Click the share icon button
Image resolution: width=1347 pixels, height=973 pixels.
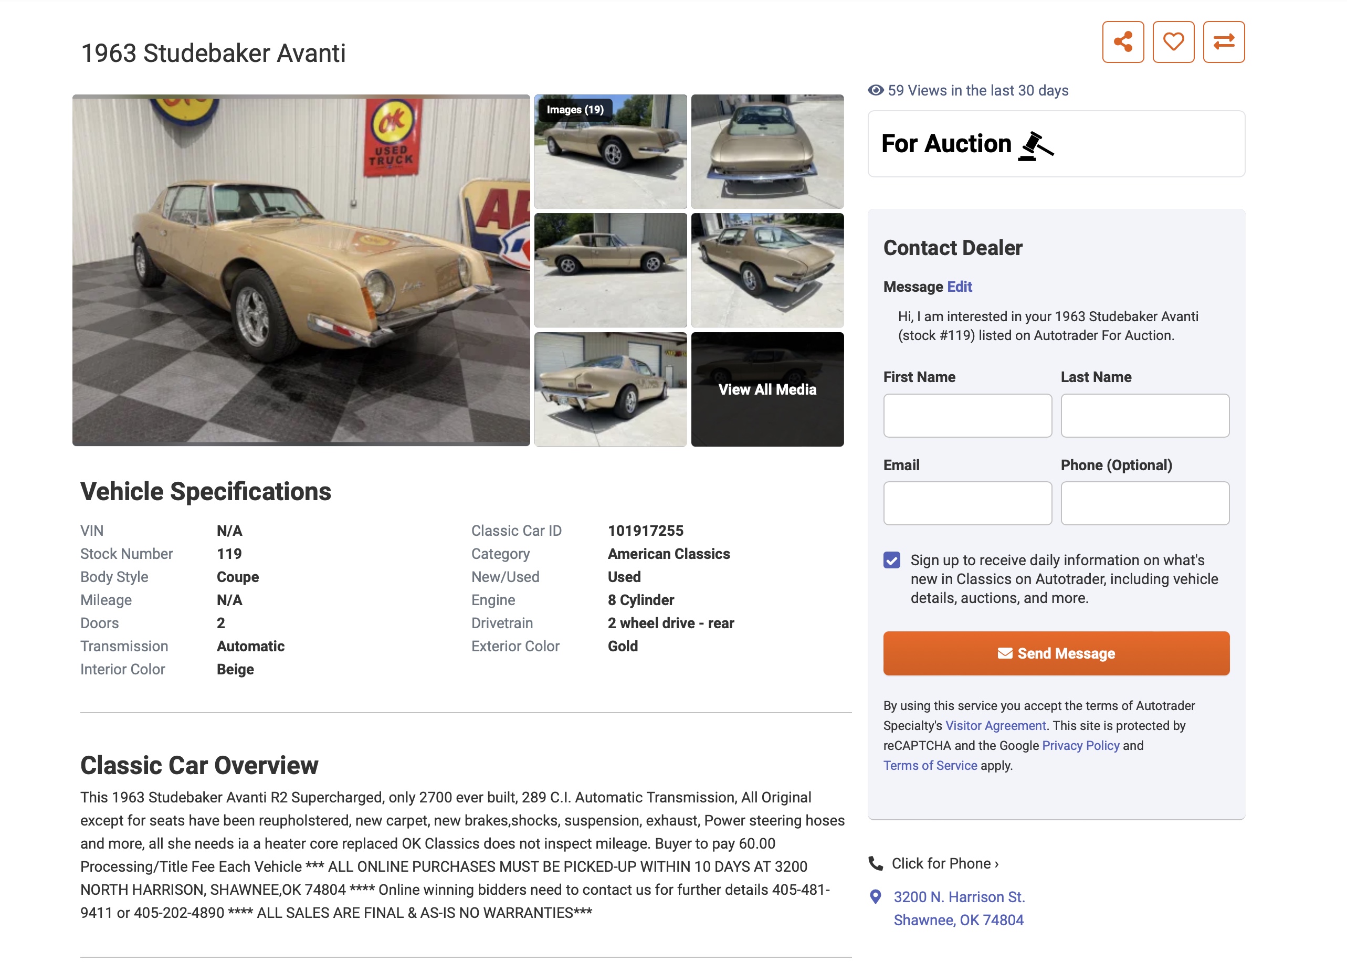(x=1122, y=42)
